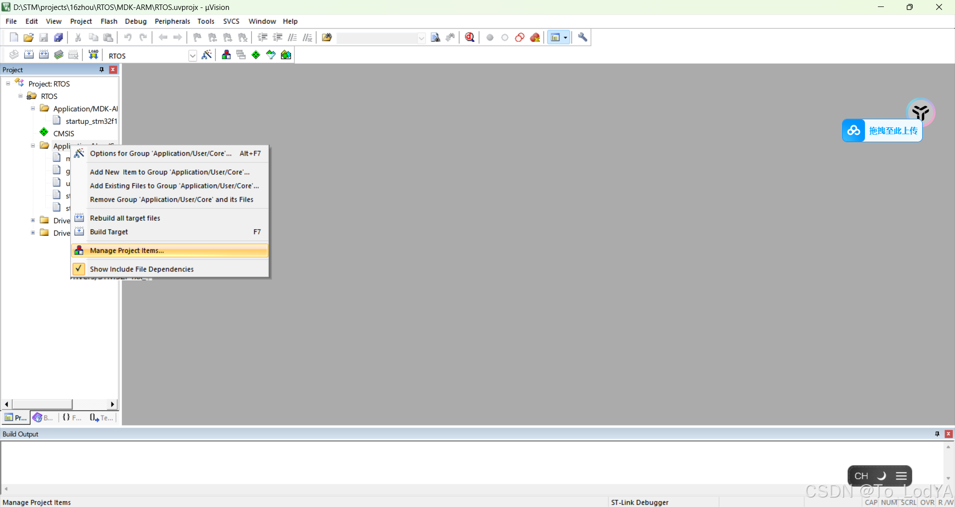Viewport: 955px width, 507px height.
Task: Open Options for Target magic wand icon
Action: pos(207,55)
